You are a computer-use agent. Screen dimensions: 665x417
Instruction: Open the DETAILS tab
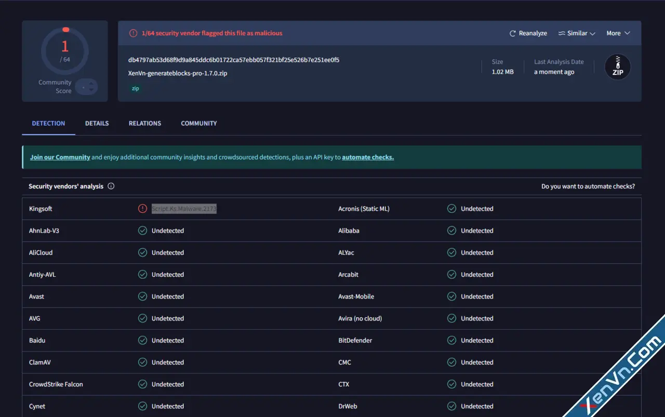point(97,124)
